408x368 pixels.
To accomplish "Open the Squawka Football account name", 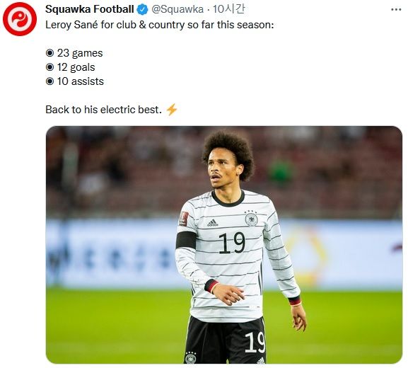I will (x=89, y=9).
